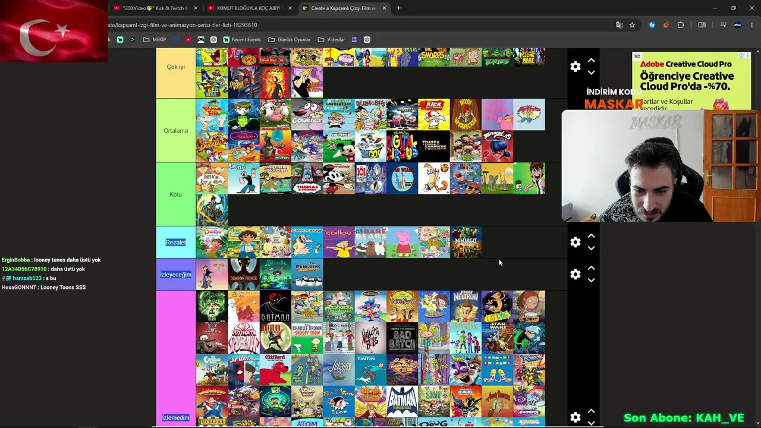761x428 pixels.
Task: Open the Chrome three-dot menu
Action: (752, 25)
